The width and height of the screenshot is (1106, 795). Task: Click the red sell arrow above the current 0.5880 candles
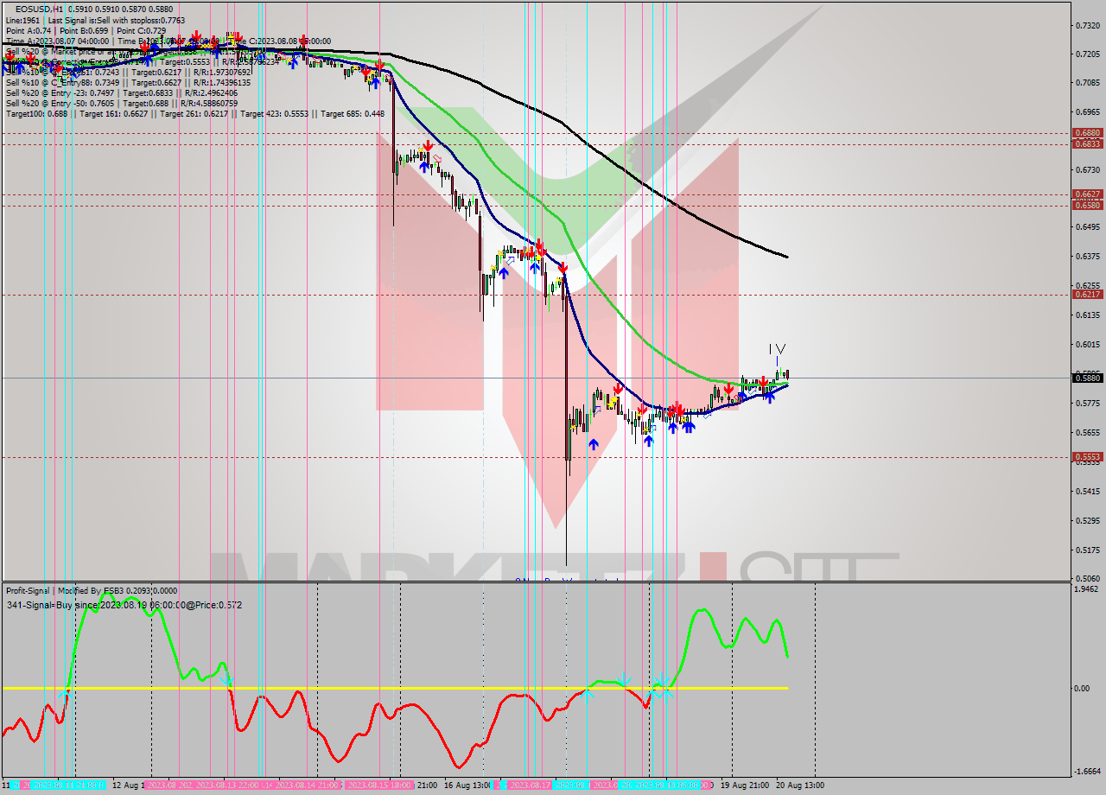coord(763,382)
